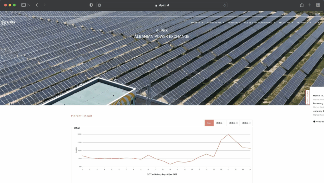The width and height of the screenshot is (324, 183).
Task: Expand the RULES AND MONITORING chevron
Action: click(274, 22)
